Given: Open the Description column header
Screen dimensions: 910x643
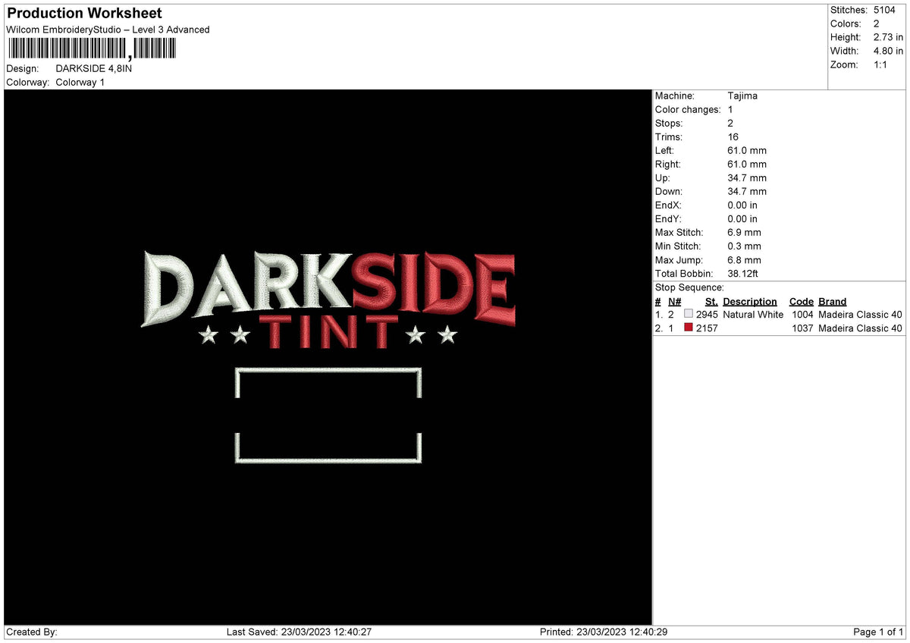Looking at the screenshot, I should [x=749, y=301].
